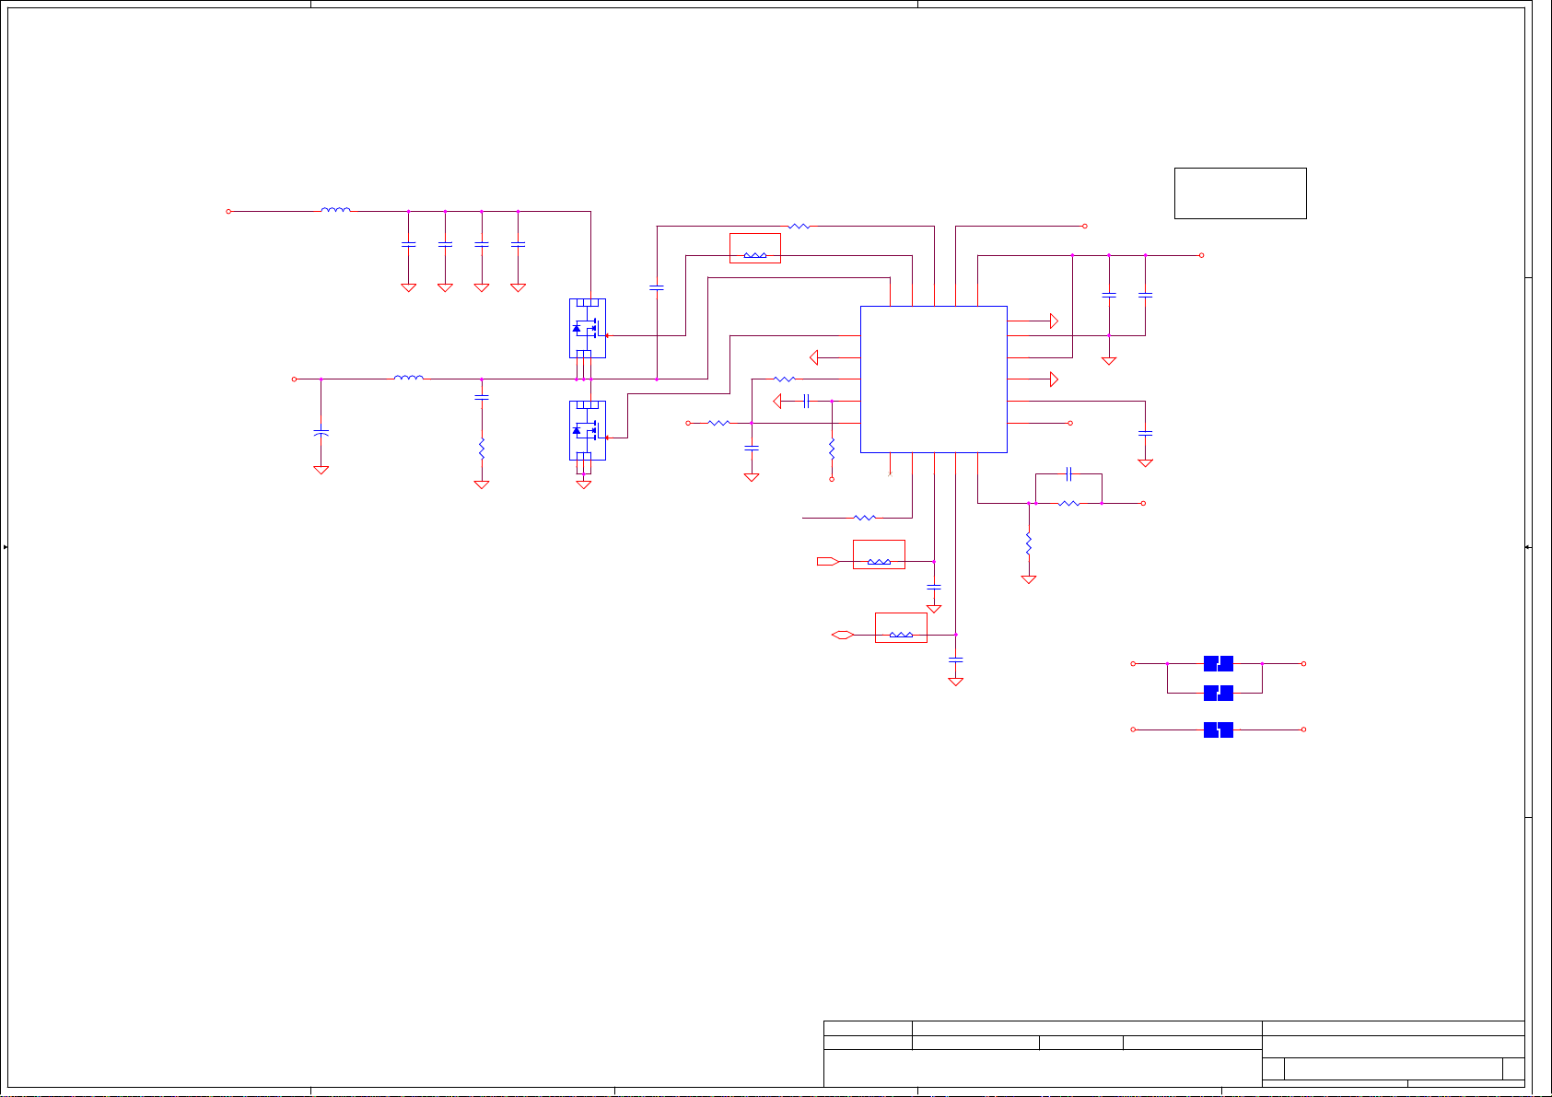Select the lone capacitor at far right below the pair
Screen dimensions: 1552x1097
pos(1145,432)
